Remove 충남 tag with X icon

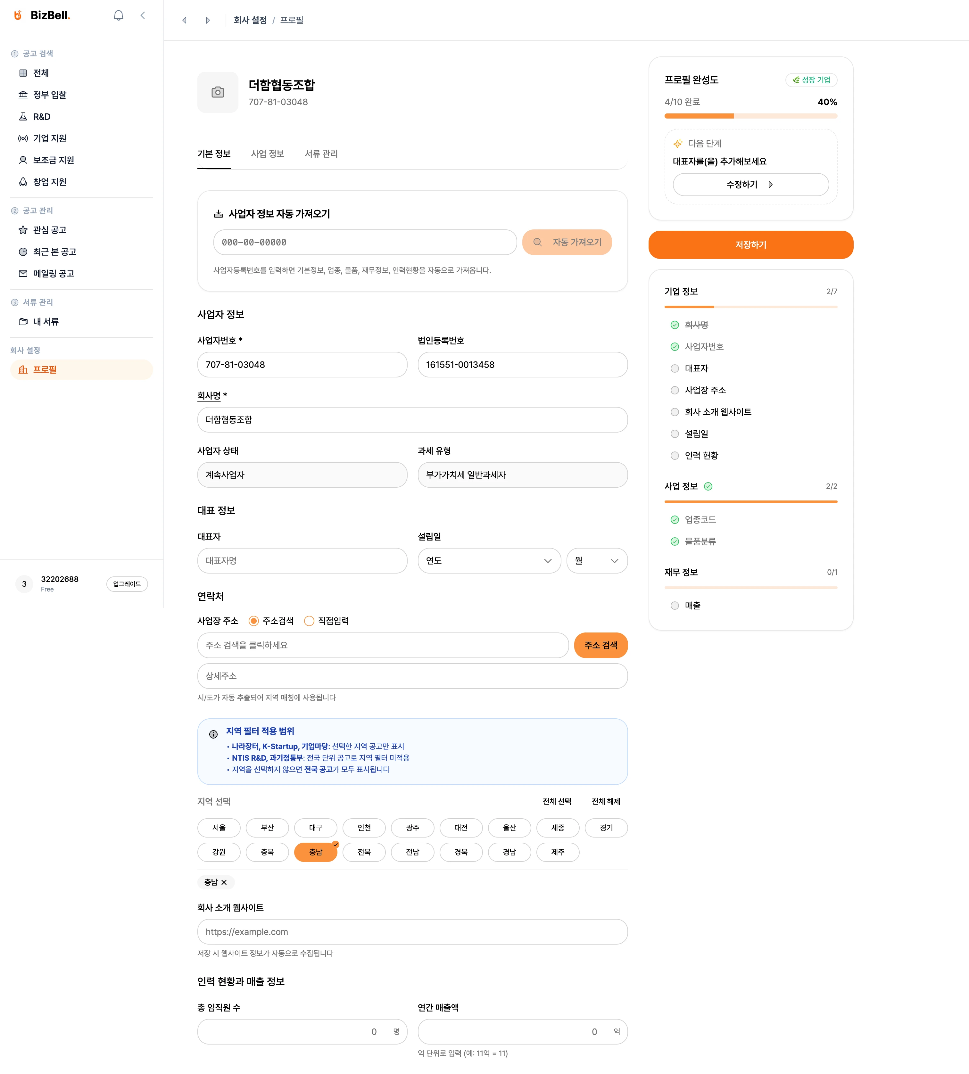coord(224,882)
